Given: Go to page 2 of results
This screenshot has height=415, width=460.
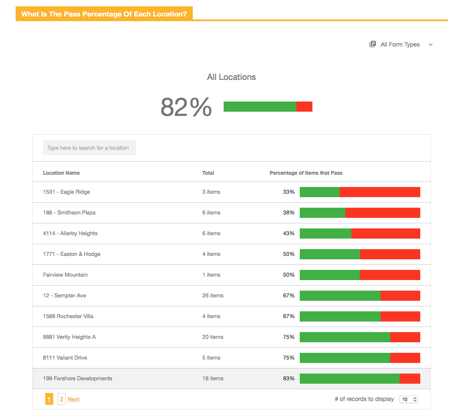Looking at the screenshot, I should tap(61, 399).
